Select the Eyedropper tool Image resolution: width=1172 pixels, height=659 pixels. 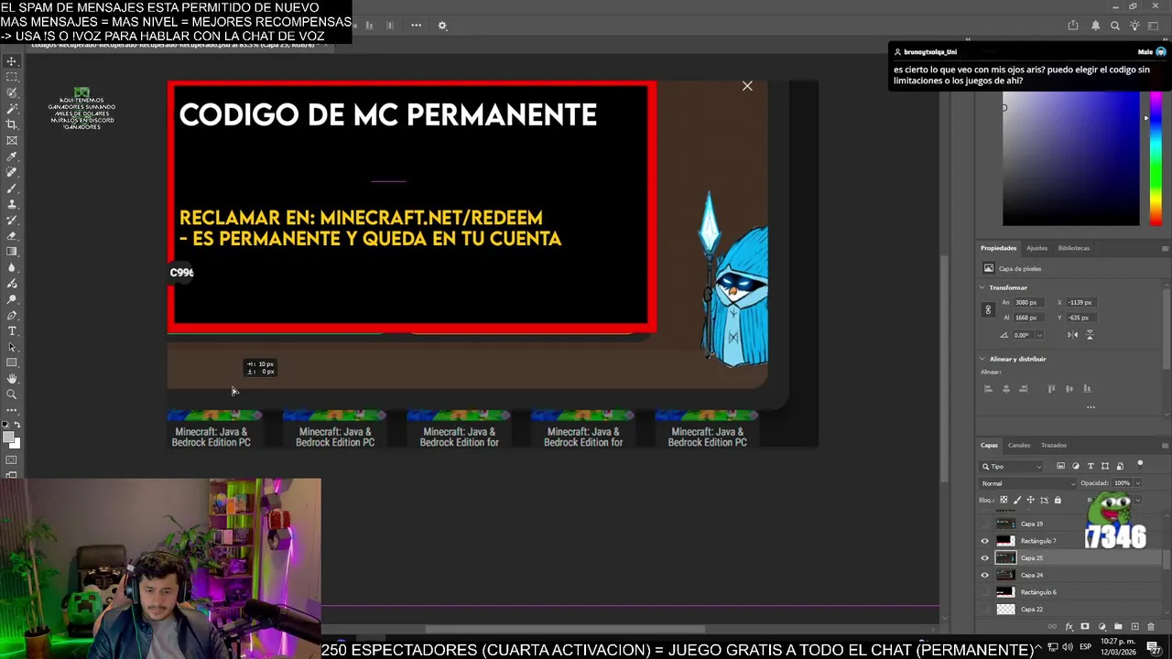coord(12,156)
